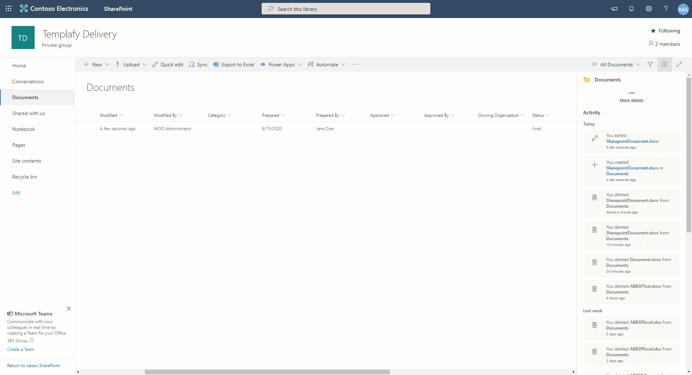Click the trash icon for ABBSPTest.docx activity
This screenshot has width=692, height=375.
tap(595, 289)
